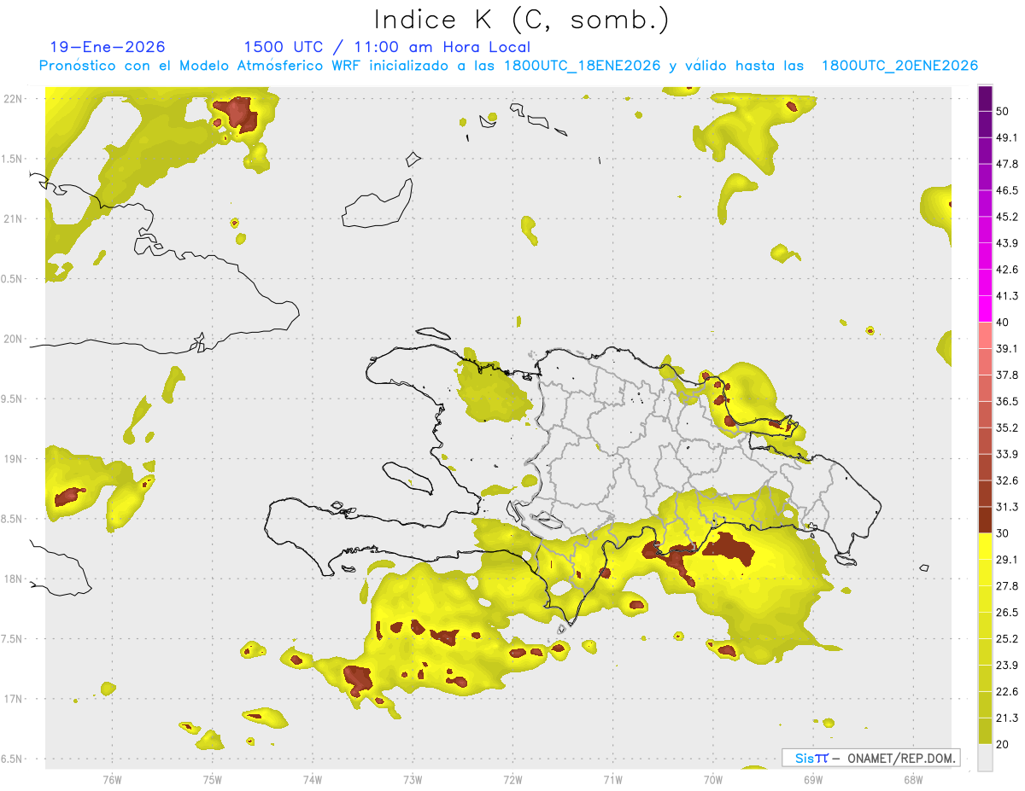Click the 'Pronóstico con el Modelo Atmosférico WRF' text
1025x791 pixels.
(x=202, y=66)
